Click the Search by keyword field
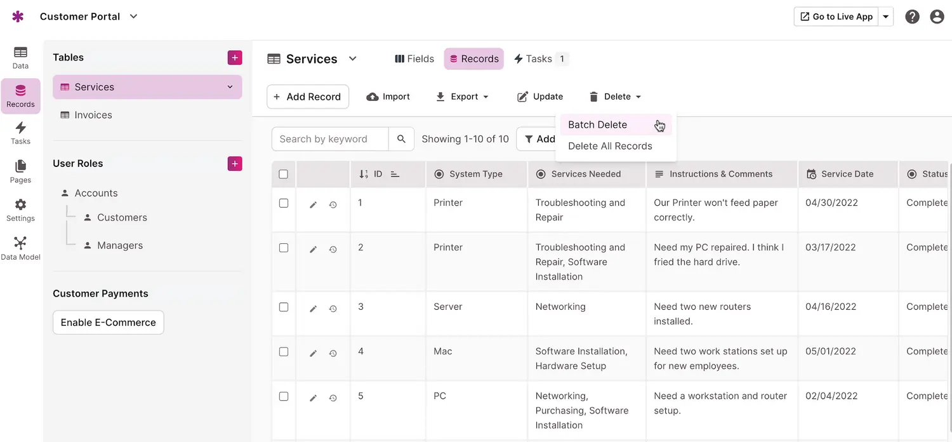Image resolution: width=952 pixels, height=442 pixels. tap(330, 139)
